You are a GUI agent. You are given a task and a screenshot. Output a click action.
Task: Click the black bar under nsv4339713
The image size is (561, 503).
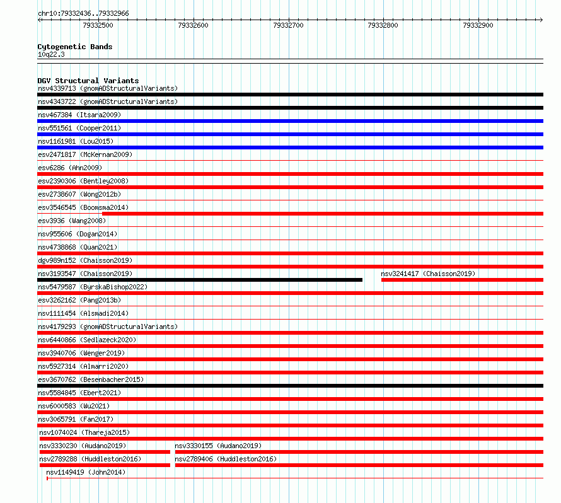coord(290,95)
